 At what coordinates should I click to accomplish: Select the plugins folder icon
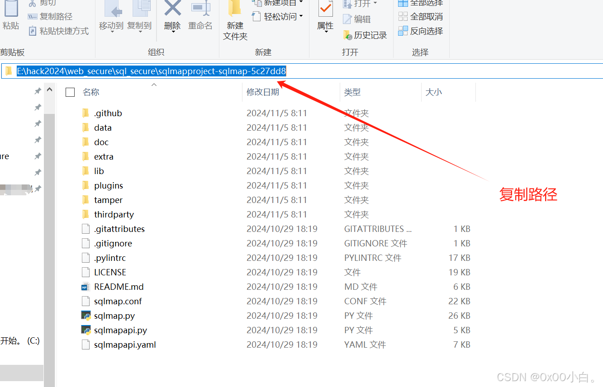tap(85, 185)
